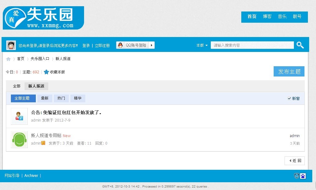Click last poster admin on right
This screenshot has height=190, width=316.
pyautogui.click(x=295, y=136)
